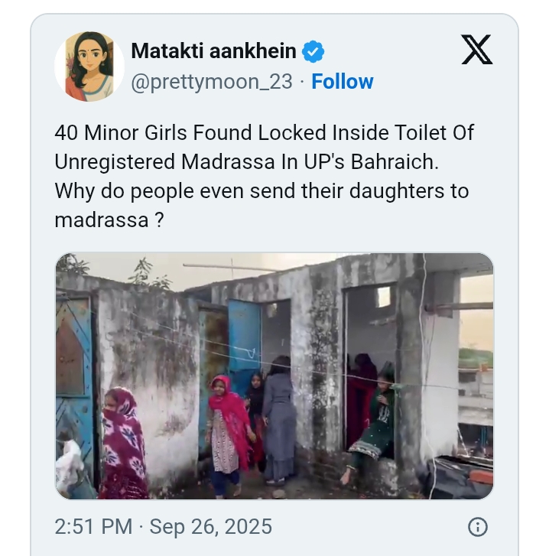This screenshot has width=549, height=556.
Task: Click the blue verified badge
Action: coord(313,51)
